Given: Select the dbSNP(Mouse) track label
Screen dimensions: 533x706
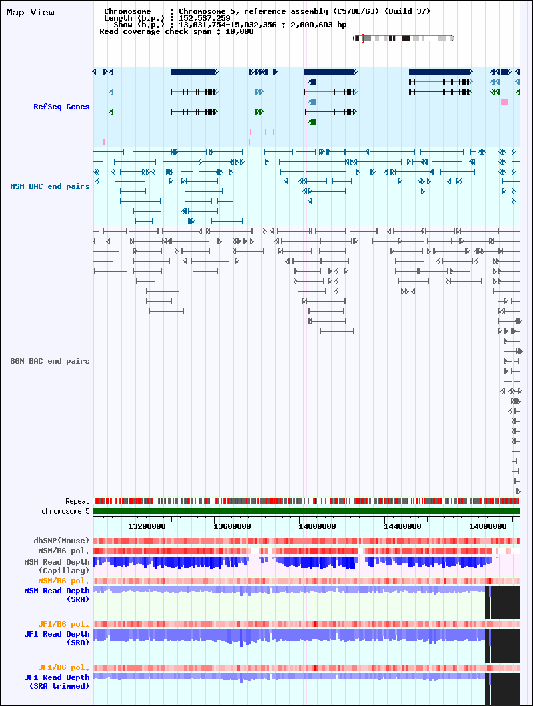Looking at the screenshot, I should pyautogui.click(x=62, y=541).
